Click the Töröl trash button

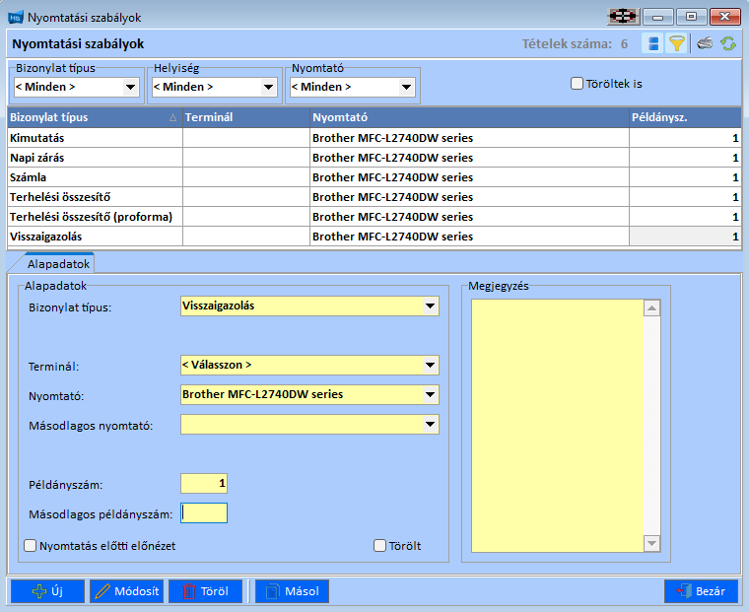(x=205, y=591)
